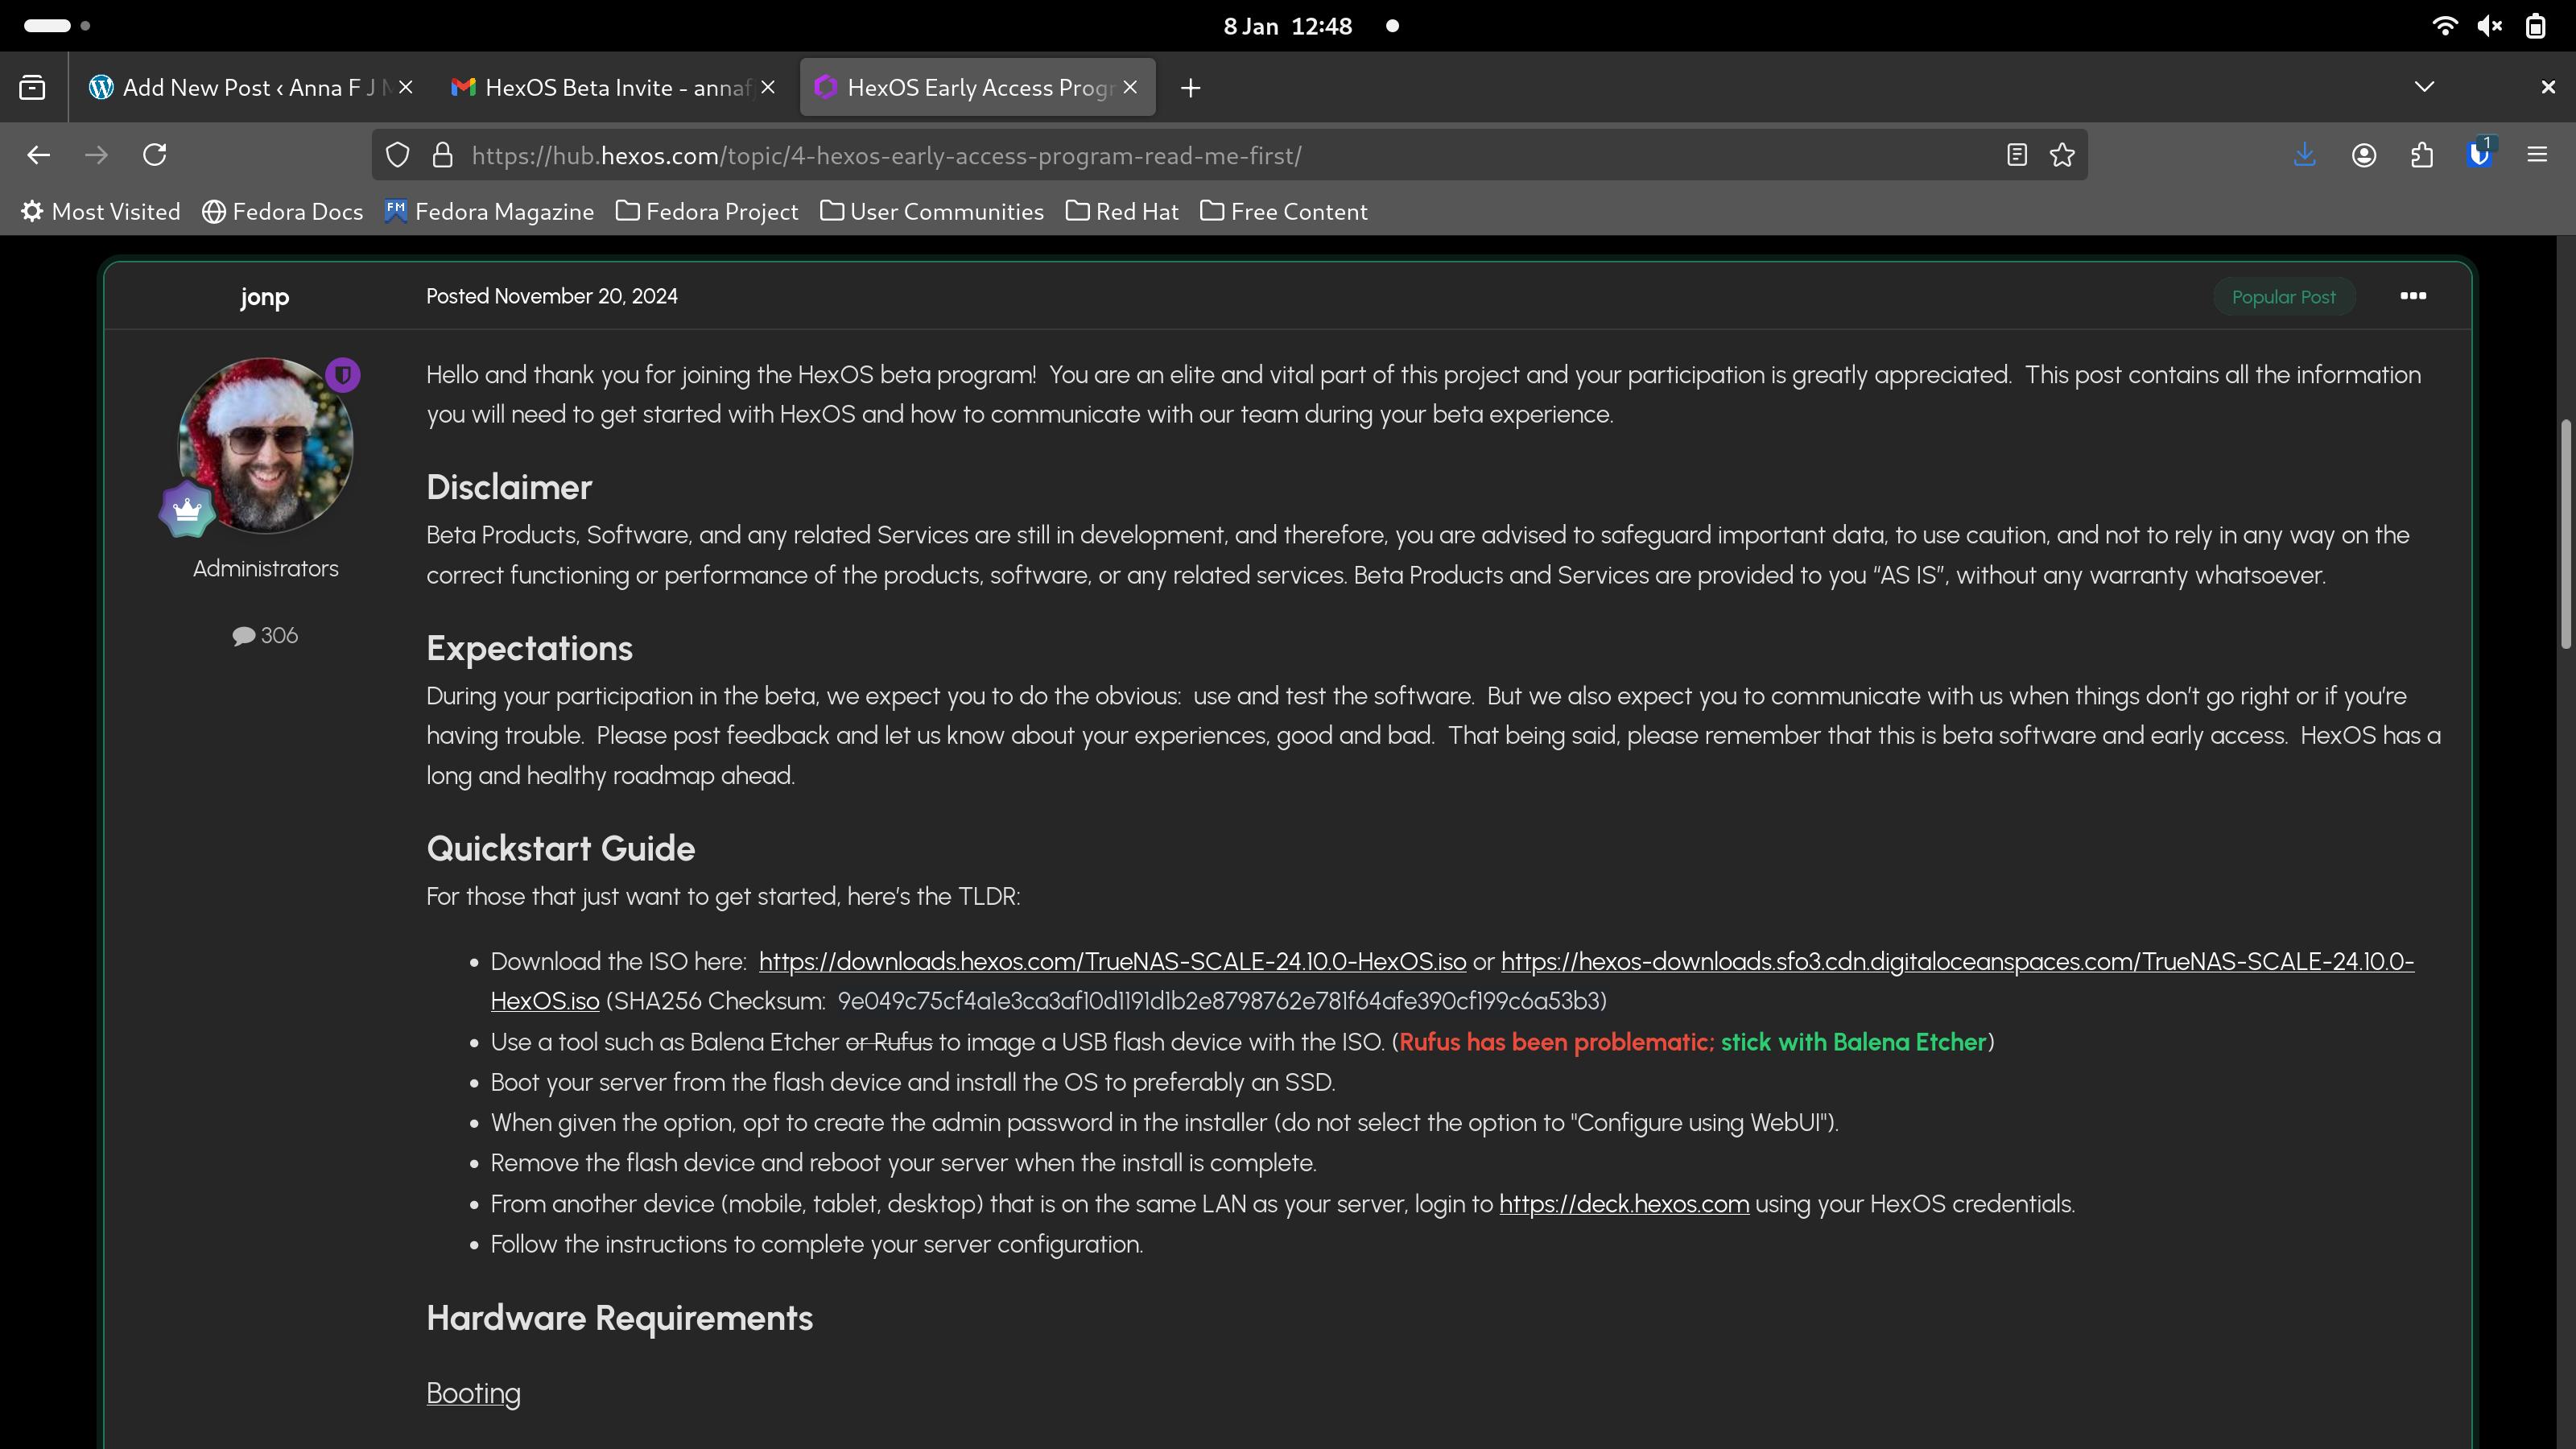Open the tracking protection shield icon
This screenshot has width=2576, height=1449.
(398, 155)
